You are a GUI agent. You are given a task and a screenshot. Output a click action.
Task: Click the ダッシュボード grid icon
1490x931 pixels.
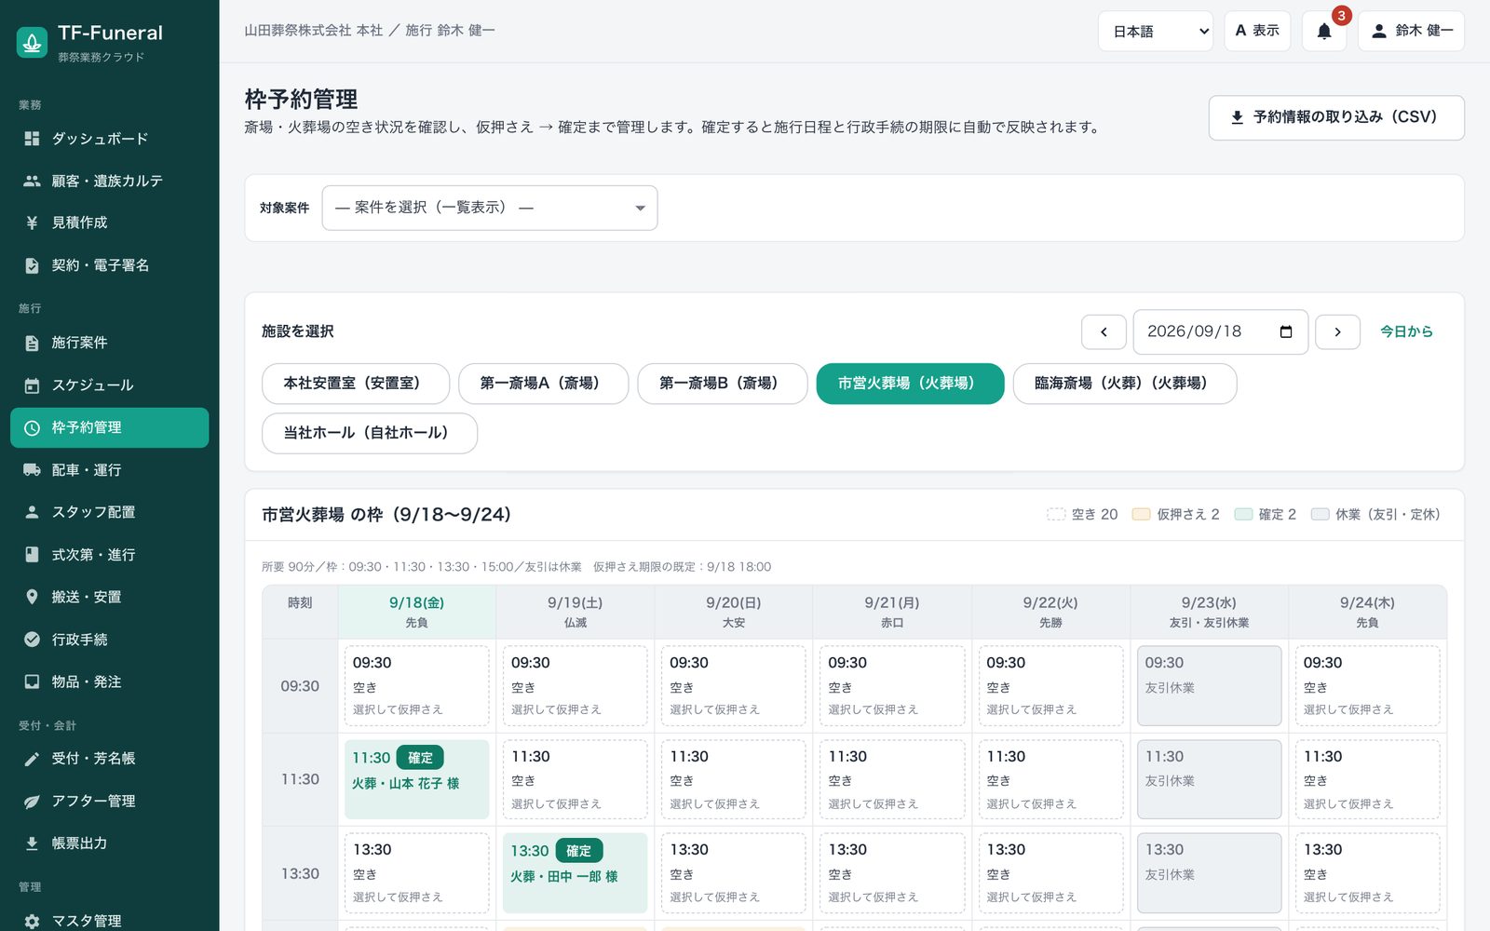click(x=32, y=139)
